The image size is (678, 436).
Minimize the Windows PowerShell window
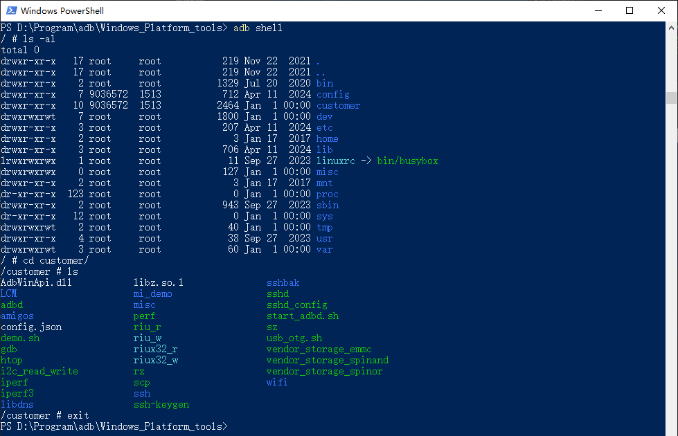click(x=597, y=10)
